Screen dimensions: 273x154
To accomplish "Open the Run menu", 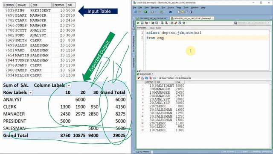I will [163, 8].
